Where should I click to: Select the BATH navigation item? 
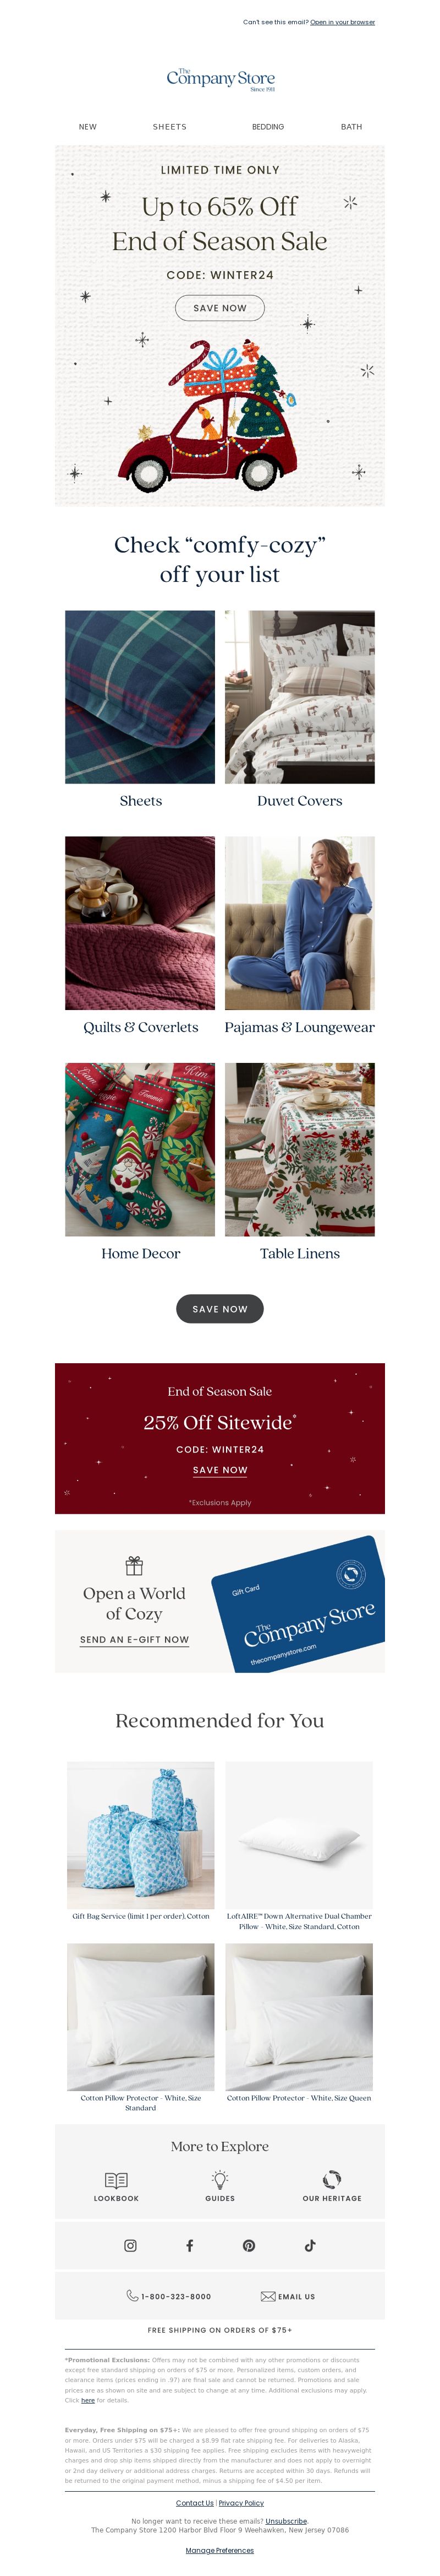[351, 127]
